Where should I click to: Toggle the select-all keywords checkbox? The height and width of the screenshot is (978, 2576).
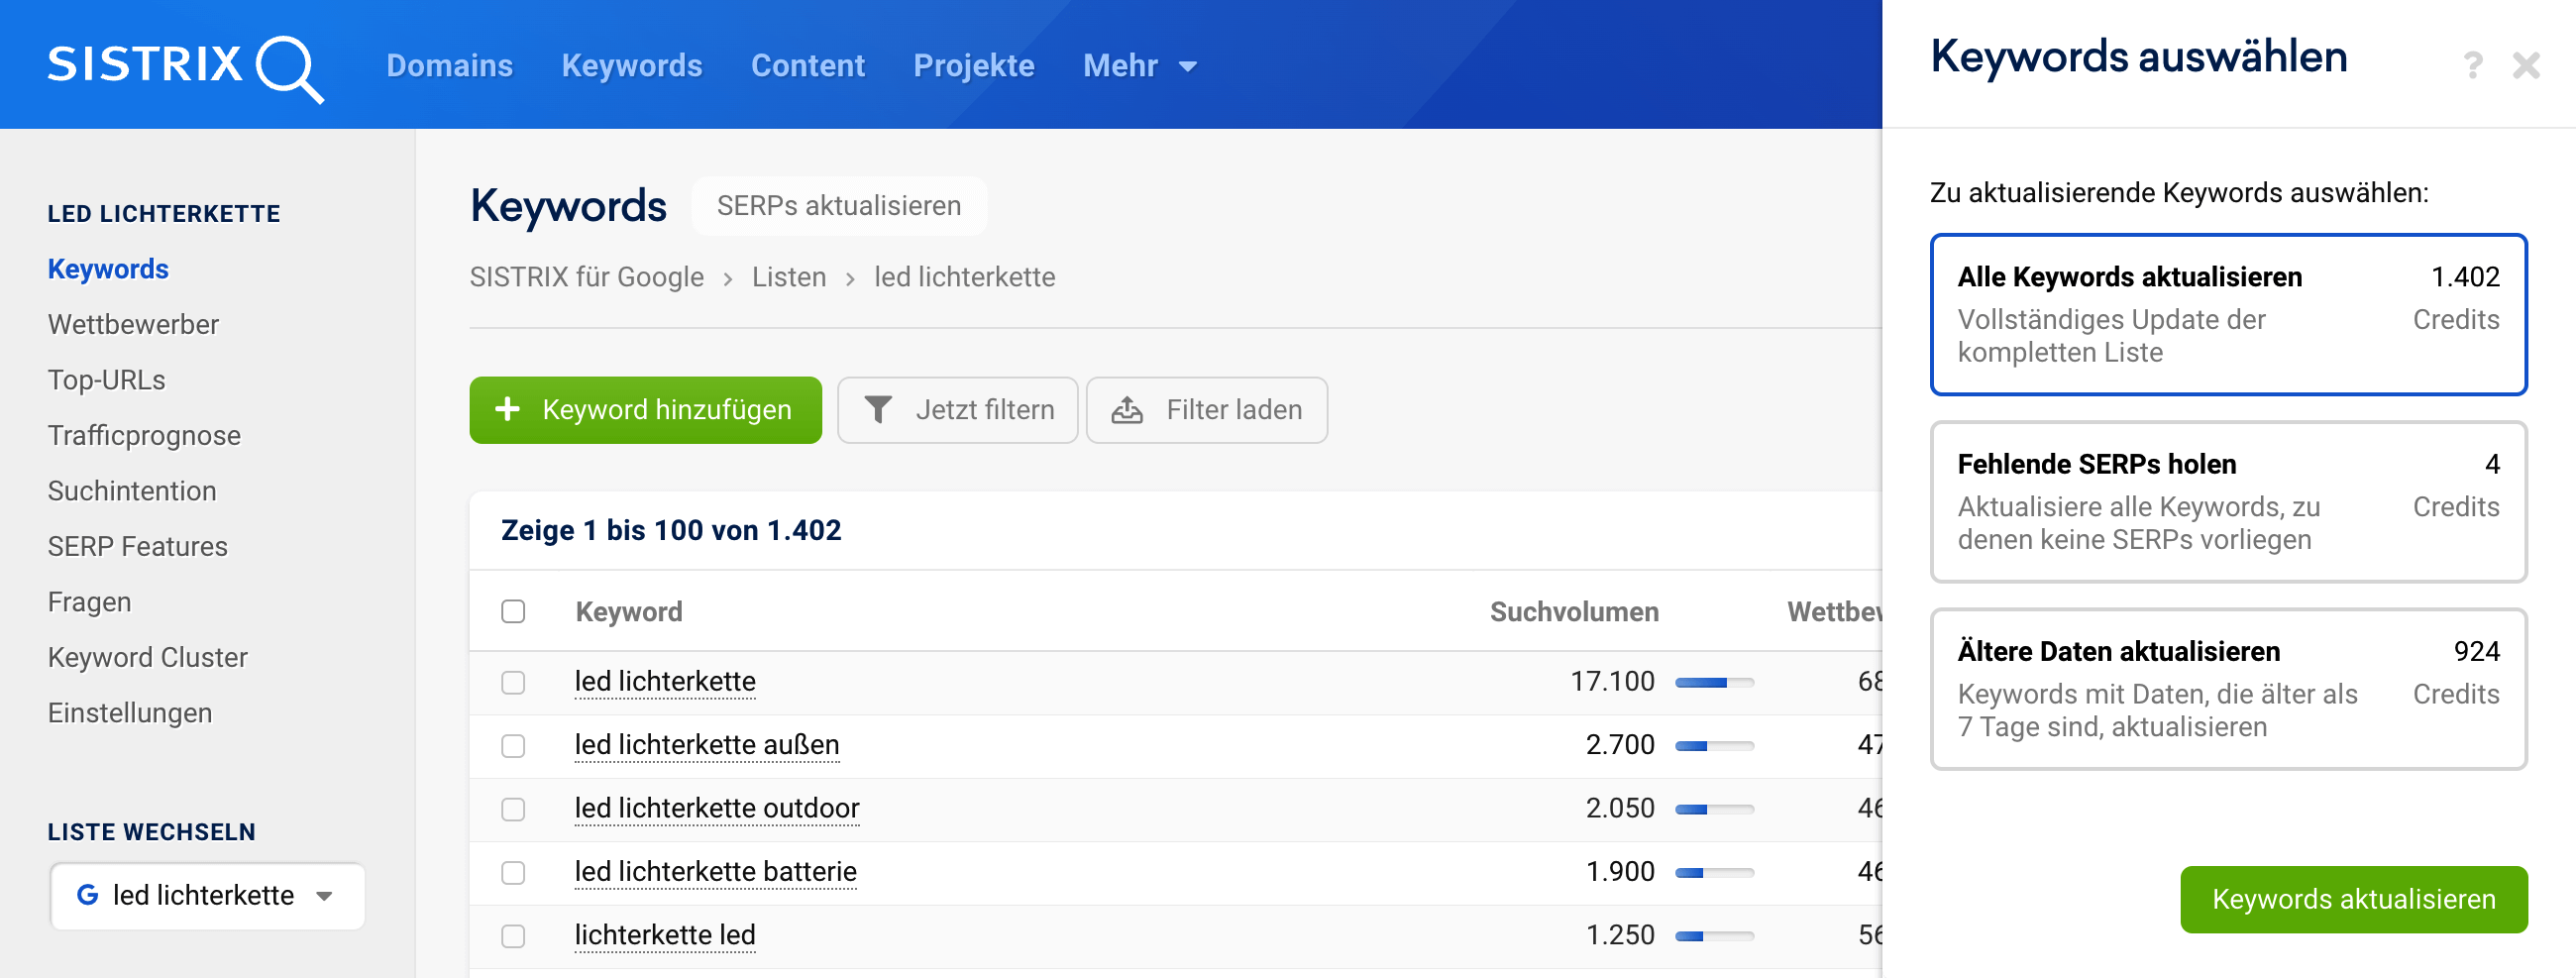pyautogui.click(x=513, y=612)
